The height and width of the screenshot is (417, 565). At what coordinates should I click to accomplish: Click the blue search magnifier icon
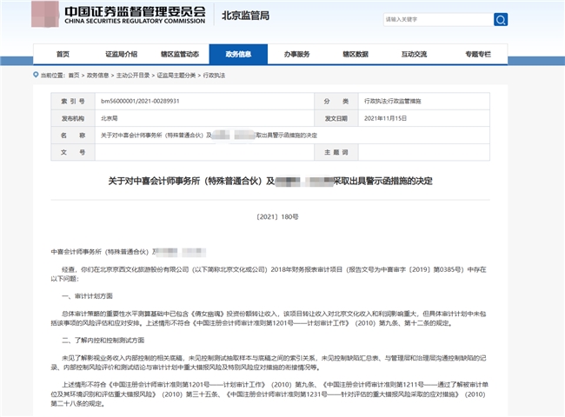[x=501, y=19]
